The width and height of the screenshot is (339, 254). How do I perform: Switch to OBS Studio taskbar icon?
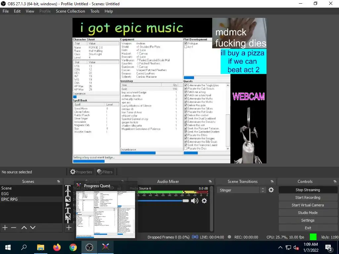(89, 247)
